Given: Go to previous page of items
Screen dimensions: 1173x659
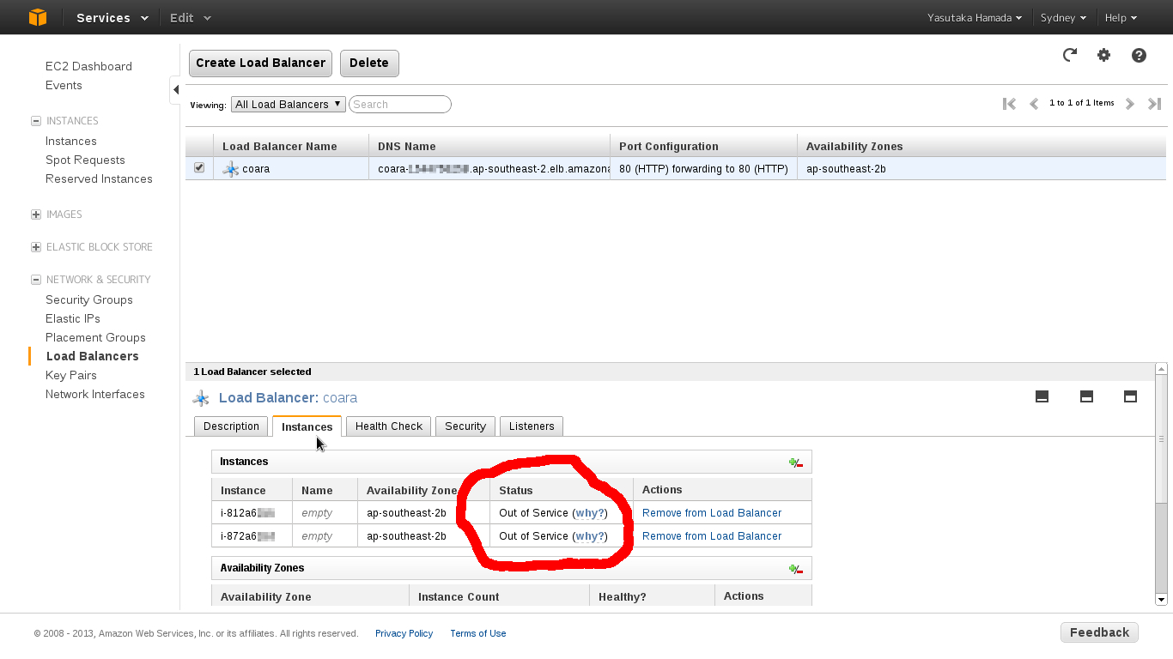Looking at the screenshot, I should tap(1034, 104).
